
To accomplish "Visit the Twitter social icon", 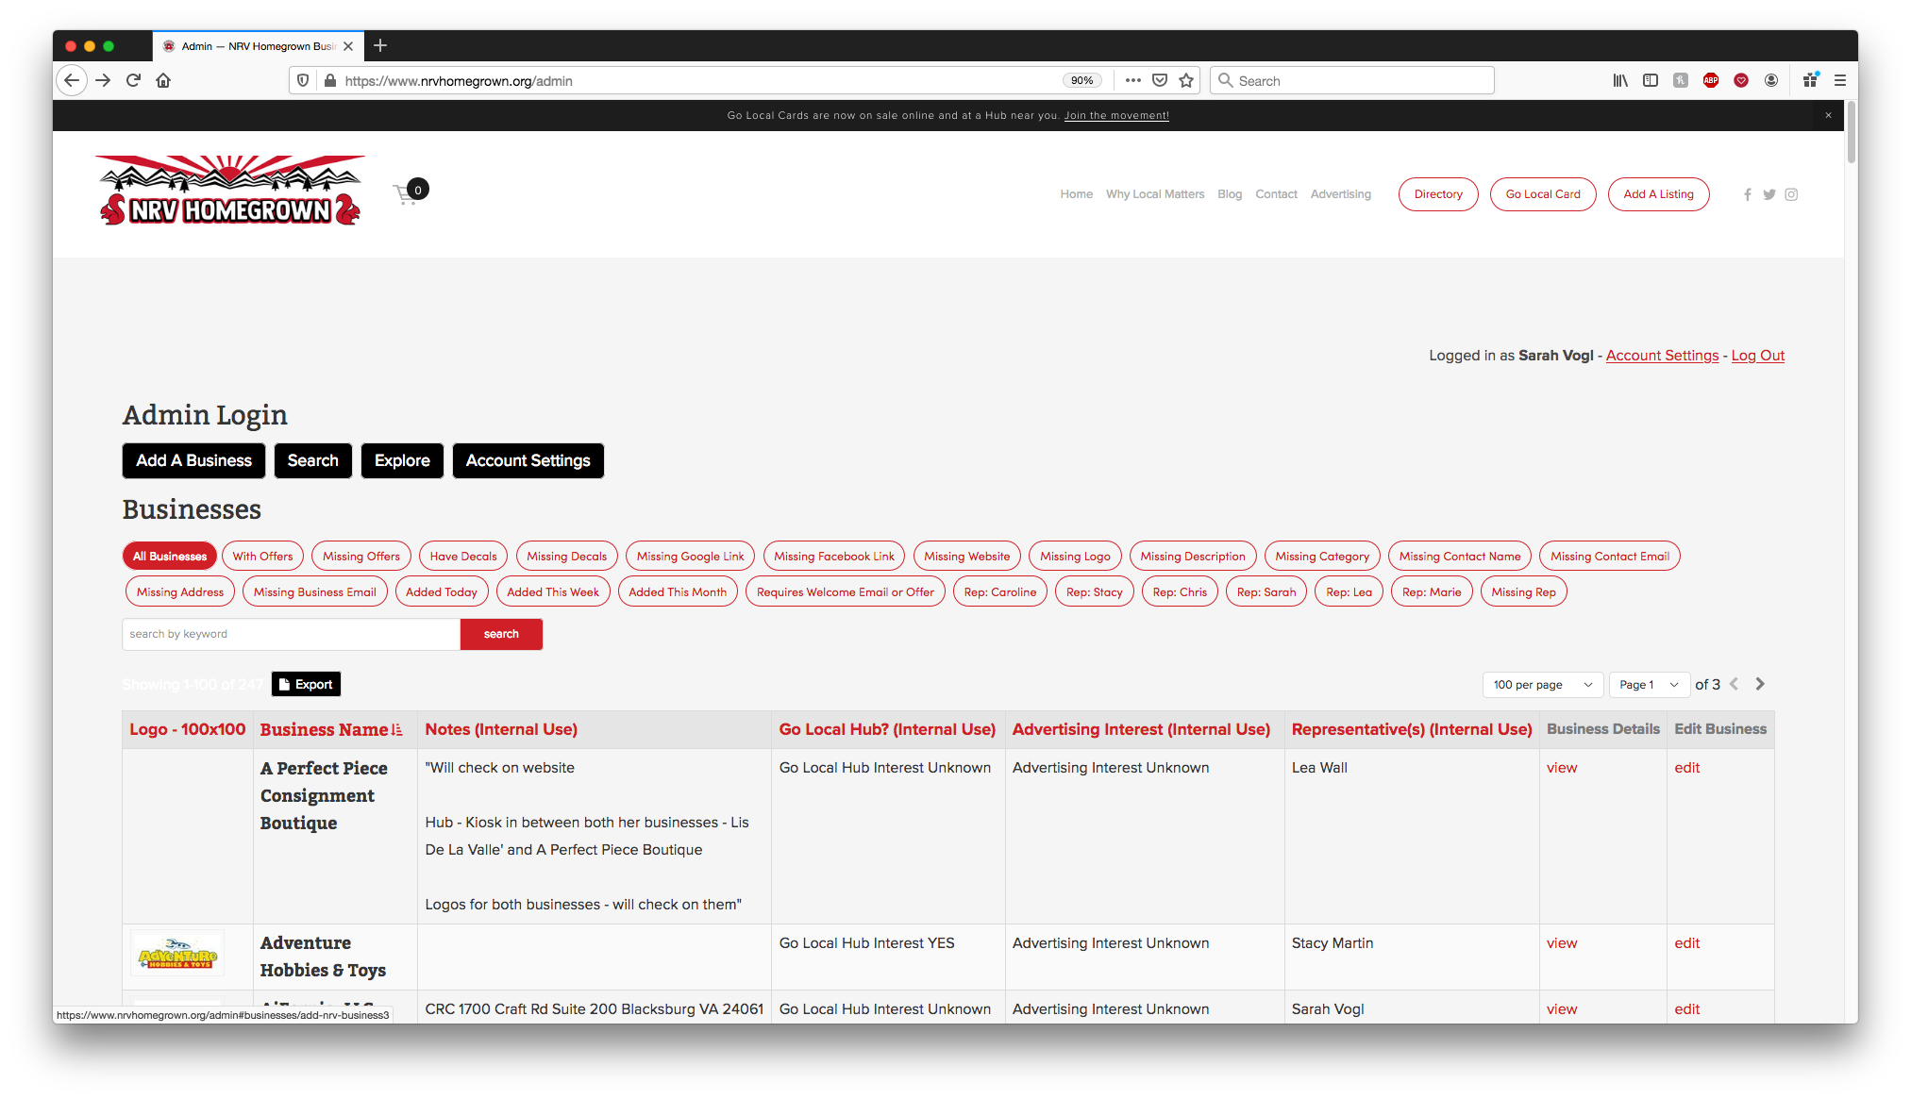I will [x=1769, y=194].
